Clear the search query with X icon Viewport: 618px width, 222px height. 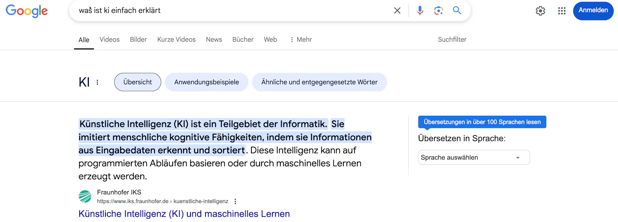click(x=397, y=11)
